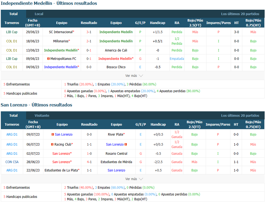Click the '3 Empates (60.00%)' summary text
The width and height of the screenshot is (266, 203).
tap(110, 188)
